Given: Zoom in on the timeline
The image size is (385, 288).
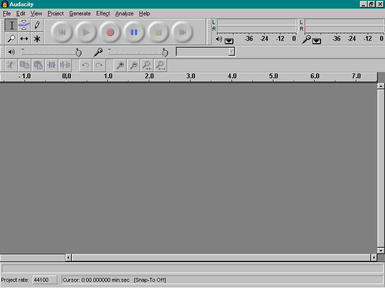Looking at the screenshot, I should click(x=120, y=65).
